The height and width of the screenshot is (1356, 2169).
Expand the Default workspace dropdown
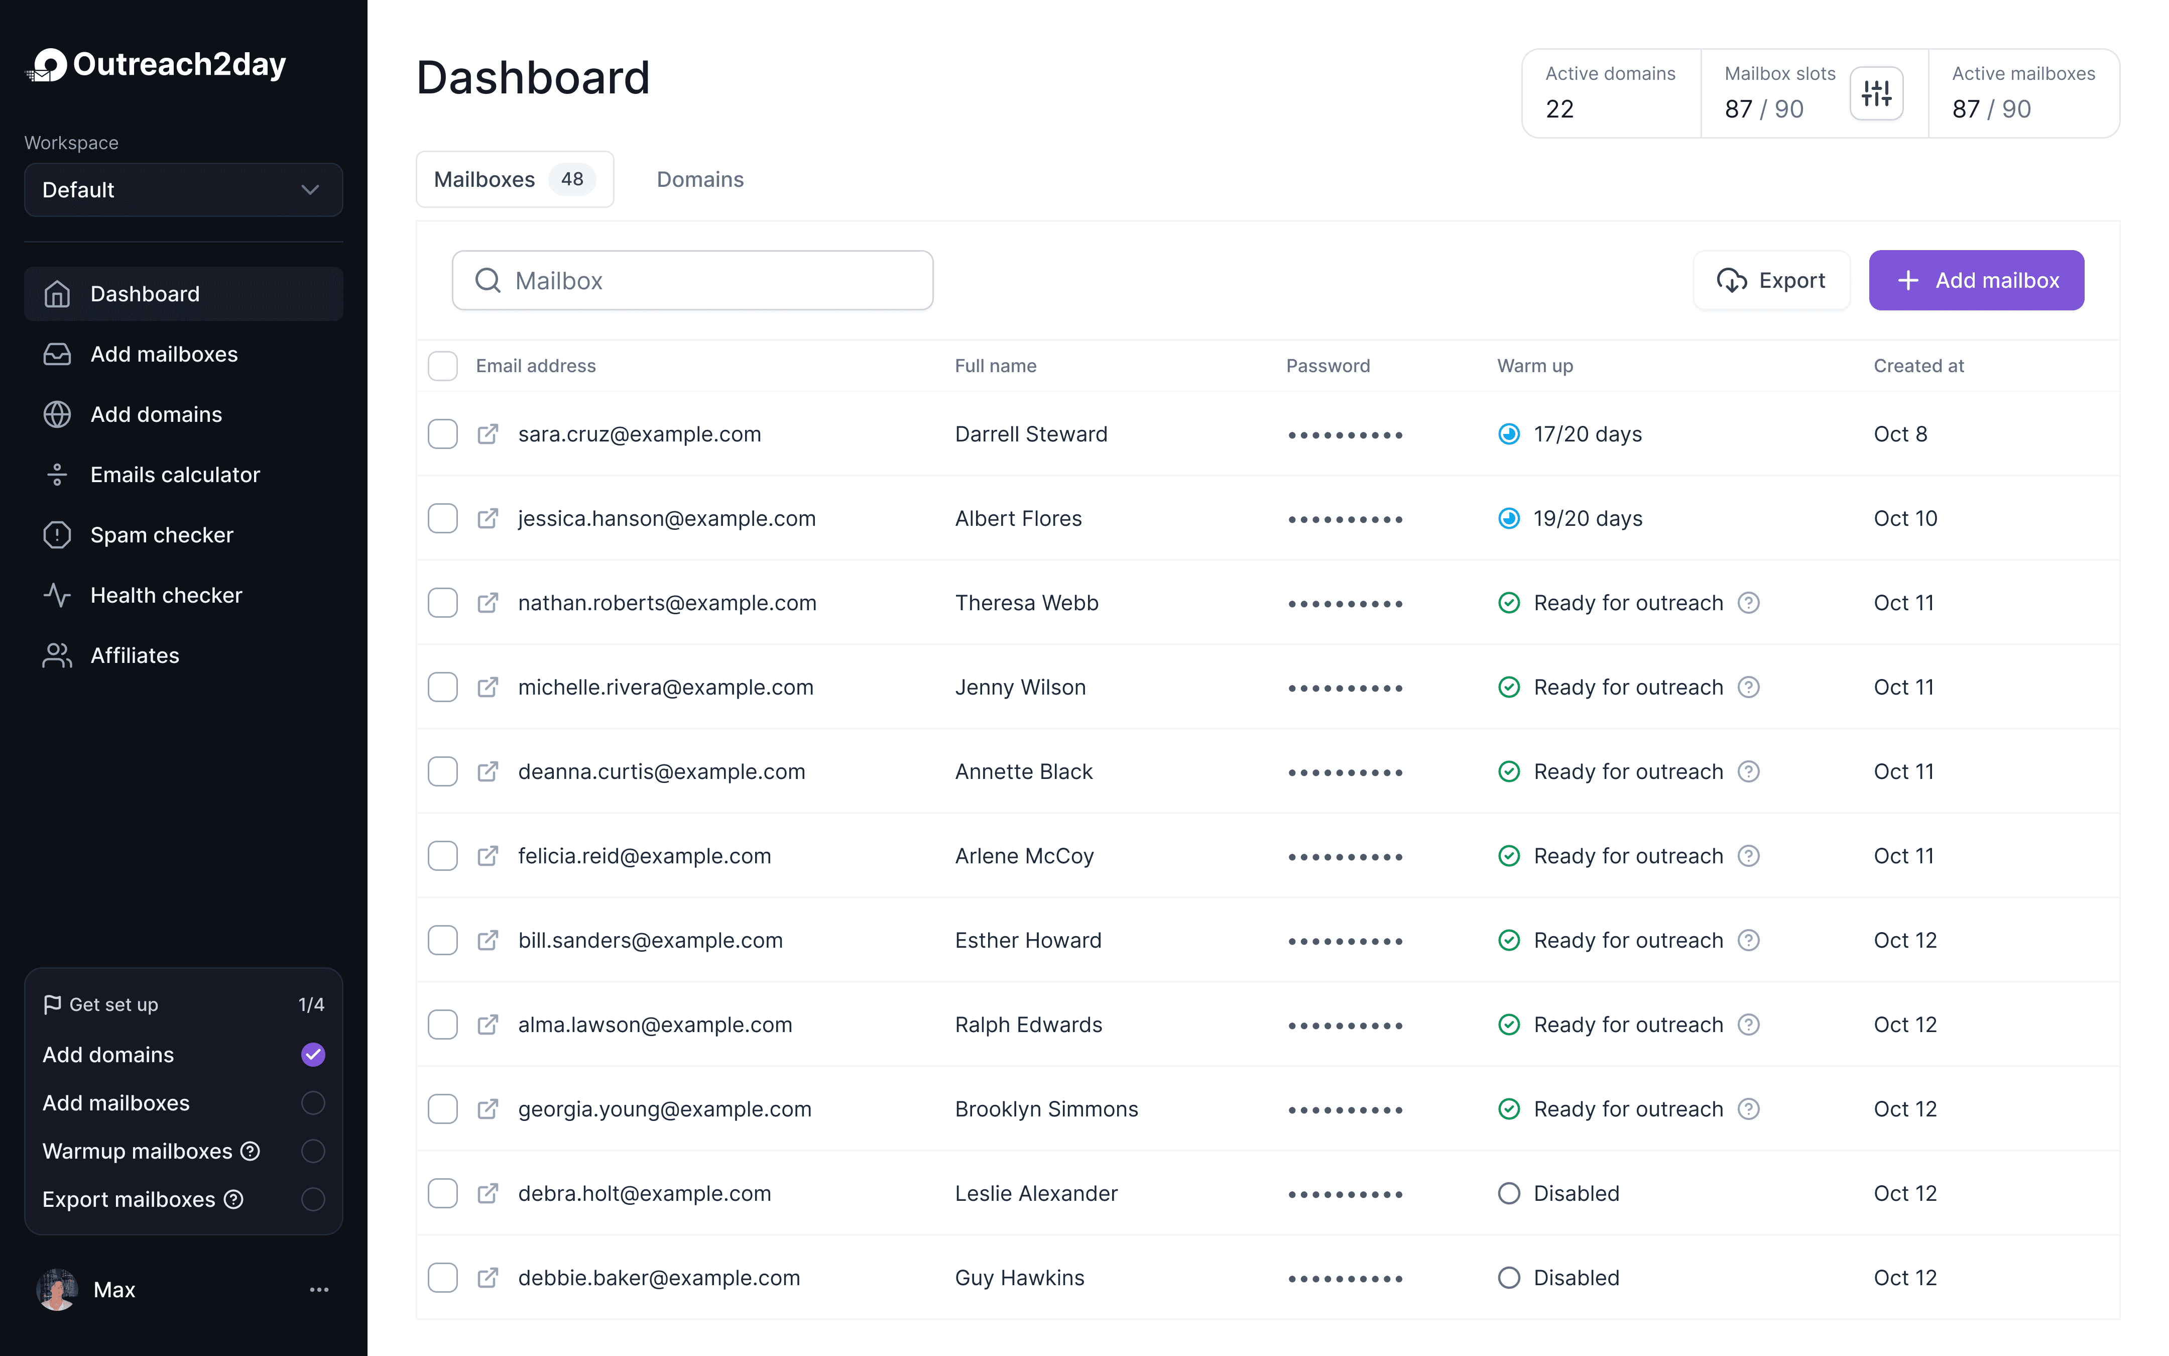pos(184,190)
